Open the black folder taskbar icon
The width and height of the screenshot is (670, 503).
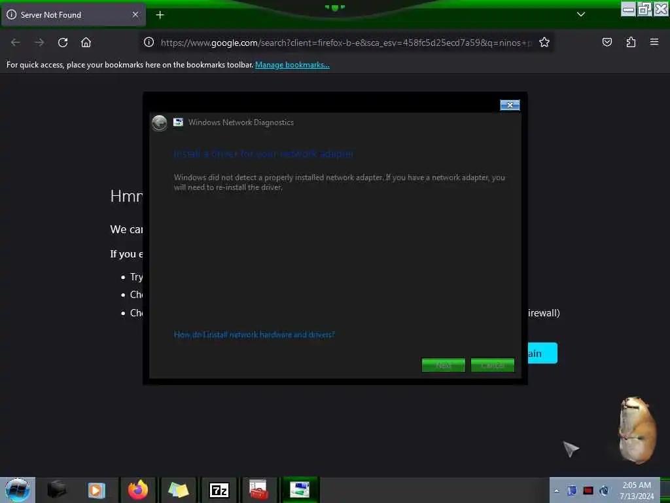(x=57, y=490)
